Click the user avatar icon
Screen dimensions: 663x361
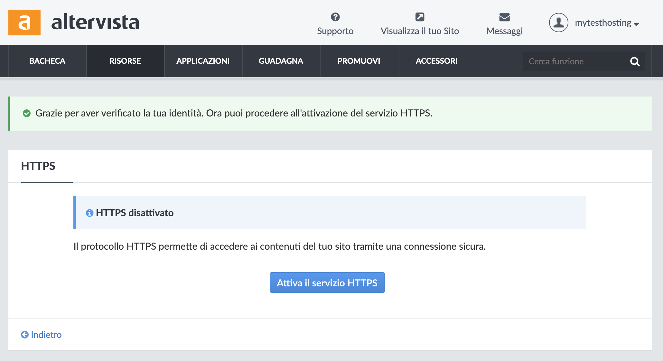pos(558,23)
